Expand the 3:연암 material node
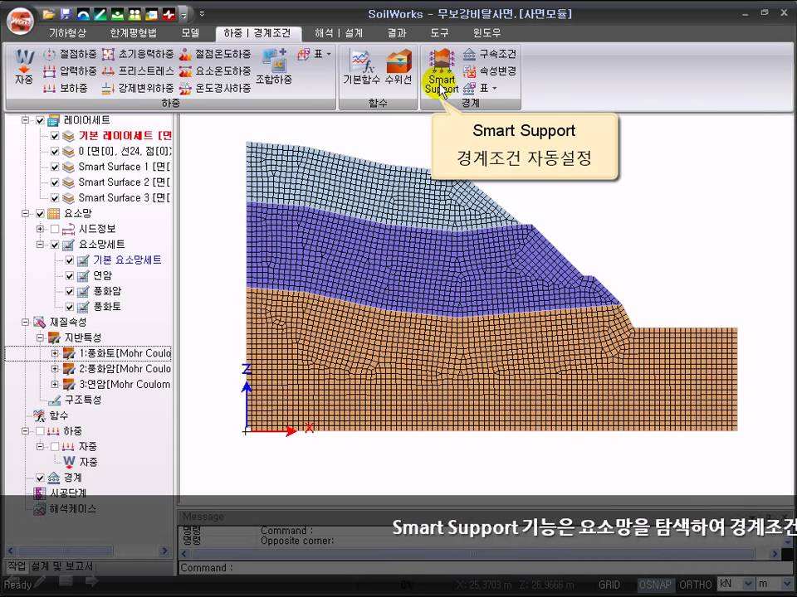Viewport: 797px width, 597px height. pyautogui.click(x=55, y=384)
